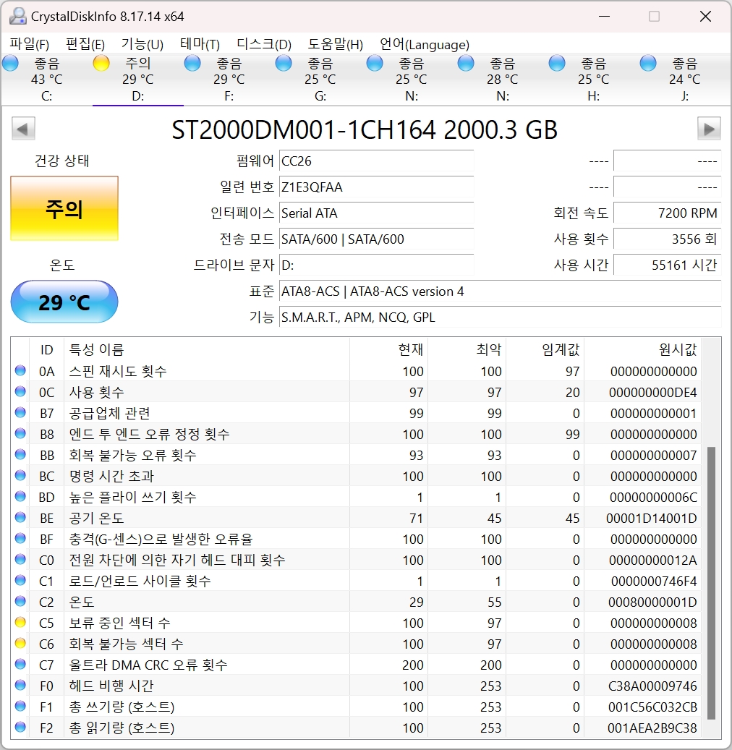Screen dimensions: 732x750
Task: Click the status orb of attribute F1
Action: point(20,706)
